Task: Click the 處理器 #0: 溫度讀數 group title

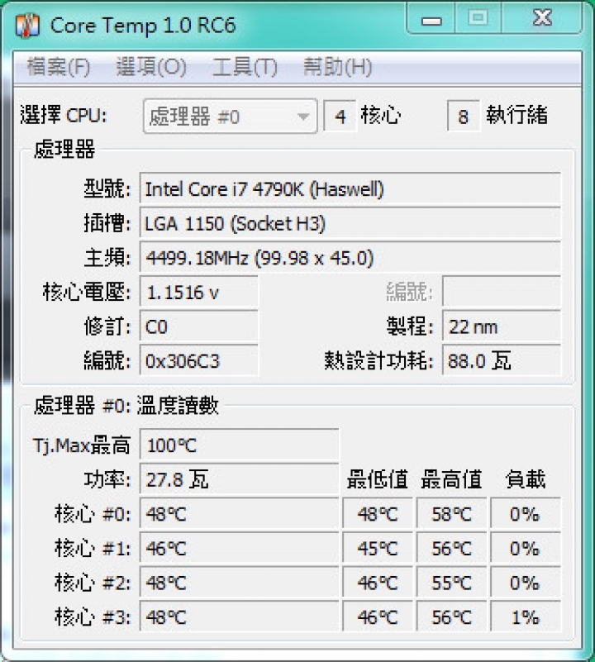Action: click(x=126, y=405)
